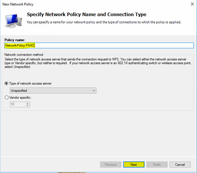Image resolution: width=197 pixels, height=173 pixels.
Task: Click the Policy name text field
Action: coord(99,45)
